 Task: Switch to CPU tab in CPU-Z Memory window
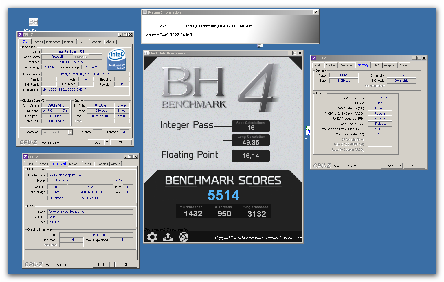318,65
